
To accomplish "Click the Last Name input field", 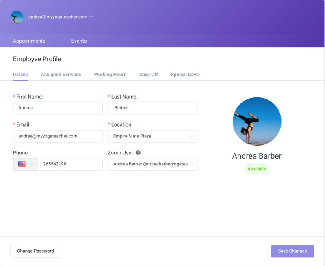I will (152, 108).
